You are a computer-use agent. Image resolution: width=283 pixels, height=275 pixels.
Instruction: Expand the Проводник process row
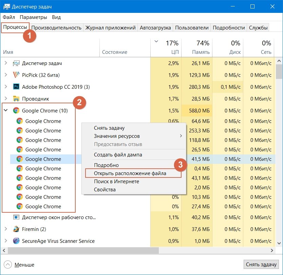[6, 98]
